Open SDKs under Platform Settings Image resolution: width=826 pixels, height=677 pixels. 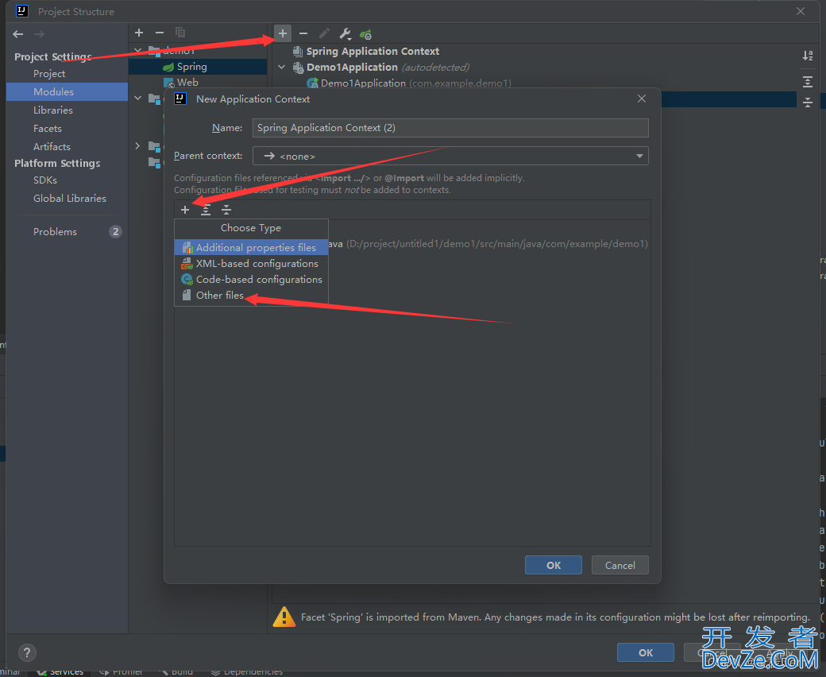pos(45,180)
